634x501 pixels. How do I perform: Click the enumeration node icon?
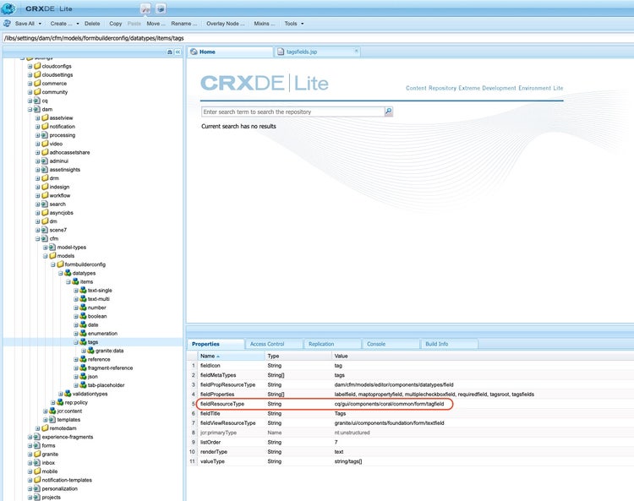click(83, 334)
